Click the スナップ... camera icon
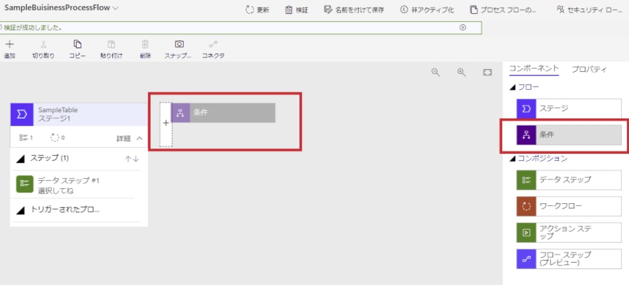Viewport: 629px width, 285px height. pos(179,44)
